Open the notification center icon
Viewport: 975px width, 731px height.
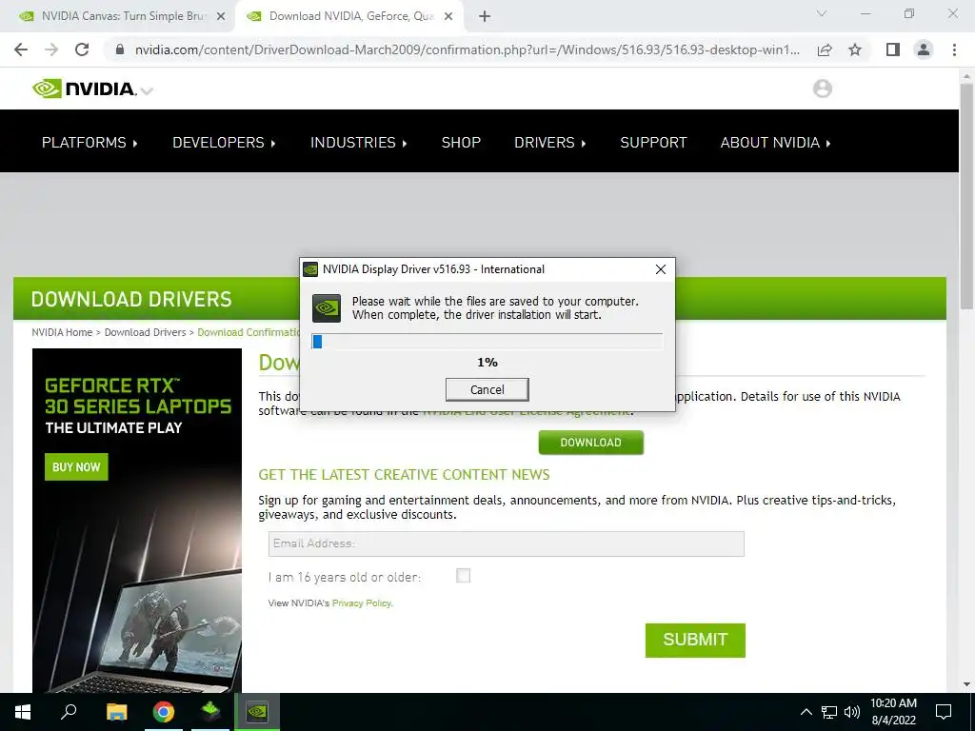(x=944, y=712)
